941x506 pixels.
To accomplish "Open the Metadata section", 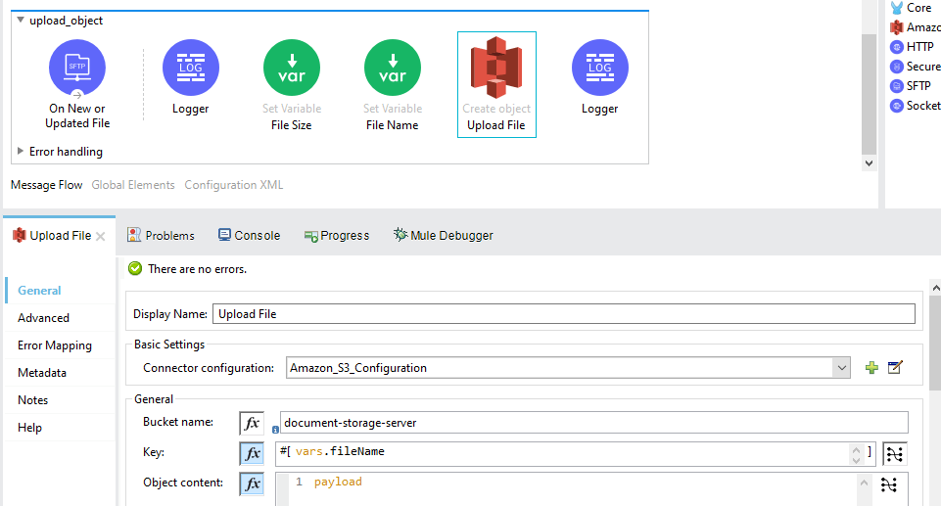I will [x=42, y=372].
